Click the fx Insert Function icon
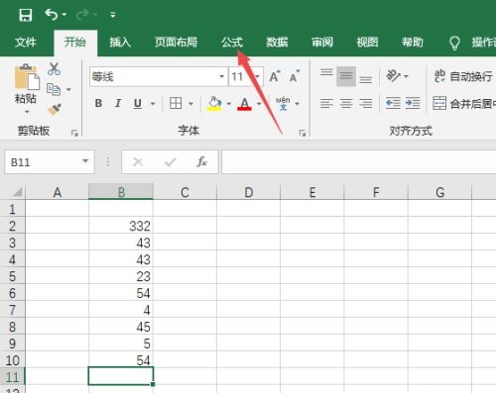The height and width of the screenshot is (393, 496). point(201,161)
